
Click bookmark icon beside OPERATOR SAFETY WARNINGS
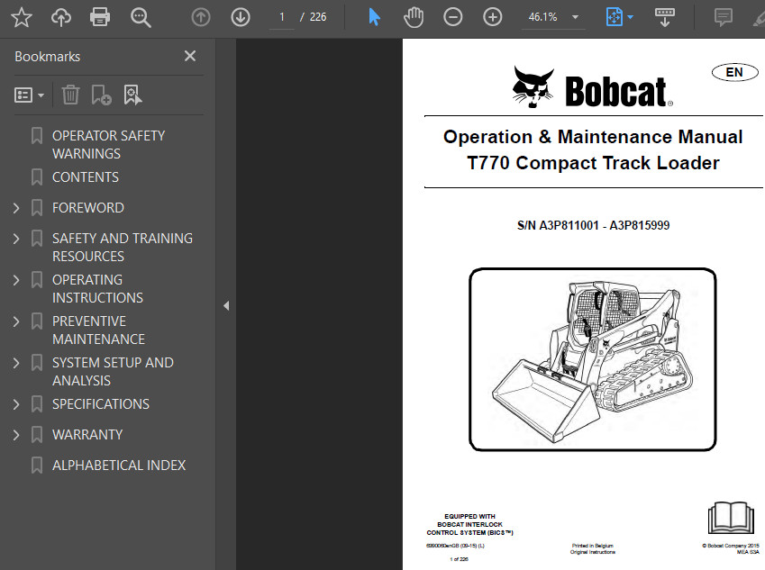pos(37,136)
